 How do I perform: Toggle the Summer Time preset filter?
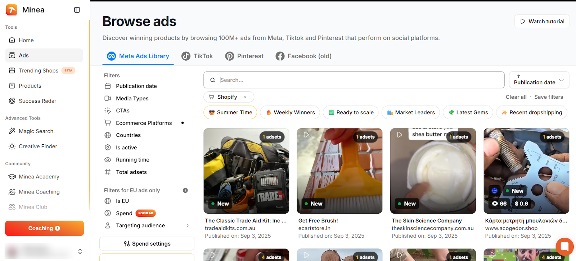[230, 112]
